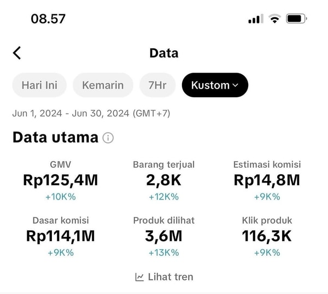The height and width of the screenshot is (294, 328).
Task: Tap the cellular signal bars icon
Action: tap(256, 19)
